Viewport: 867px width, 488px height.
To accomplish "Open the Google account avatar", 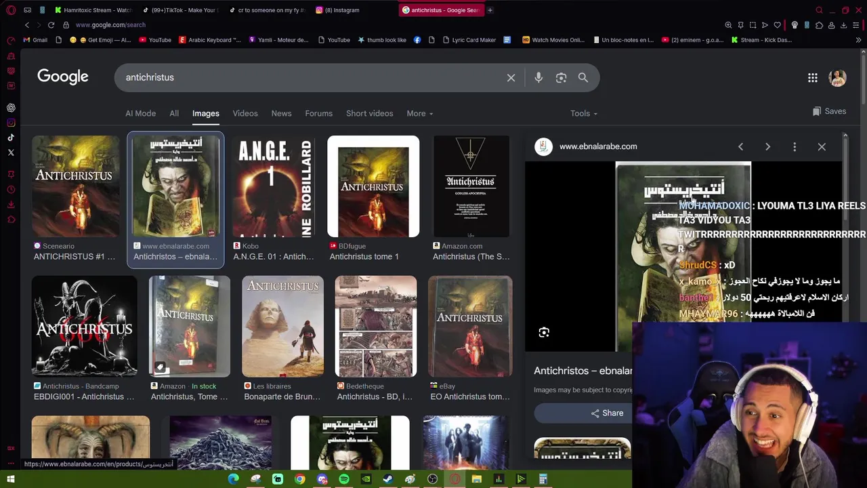I will (x=838, y=77).
